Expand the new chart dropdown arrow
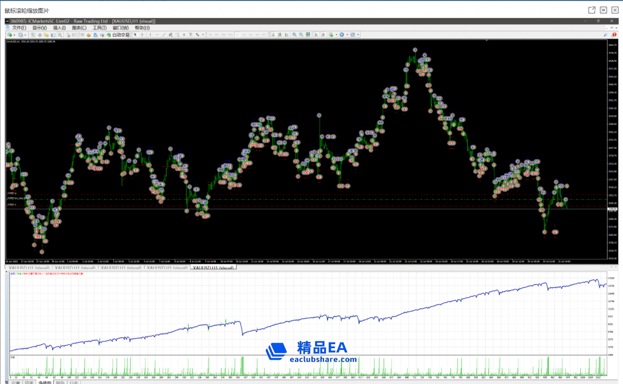This screenshot has height=384, width=623. pyautogui.click(x=14, y=35)
